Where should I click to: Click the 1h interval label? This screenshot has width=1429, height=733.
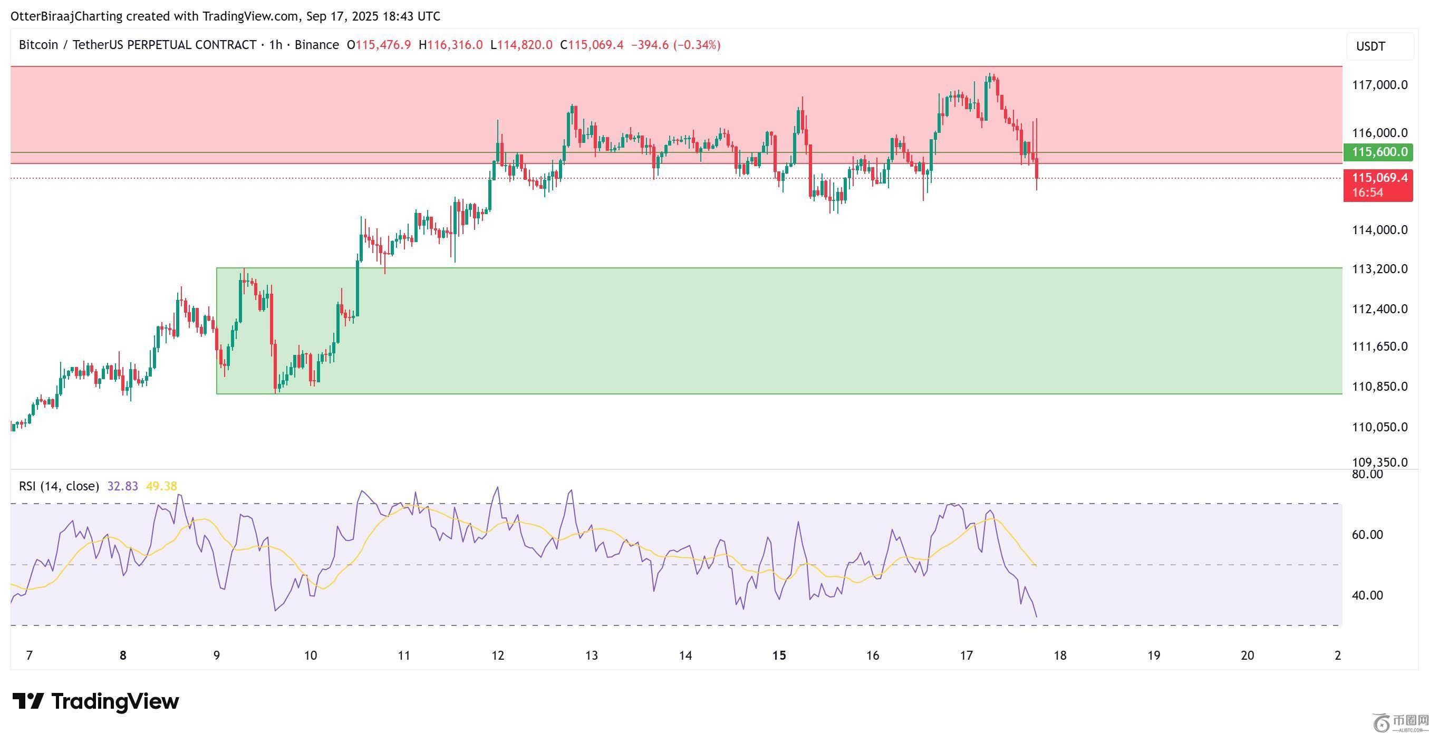click(276, 45)
